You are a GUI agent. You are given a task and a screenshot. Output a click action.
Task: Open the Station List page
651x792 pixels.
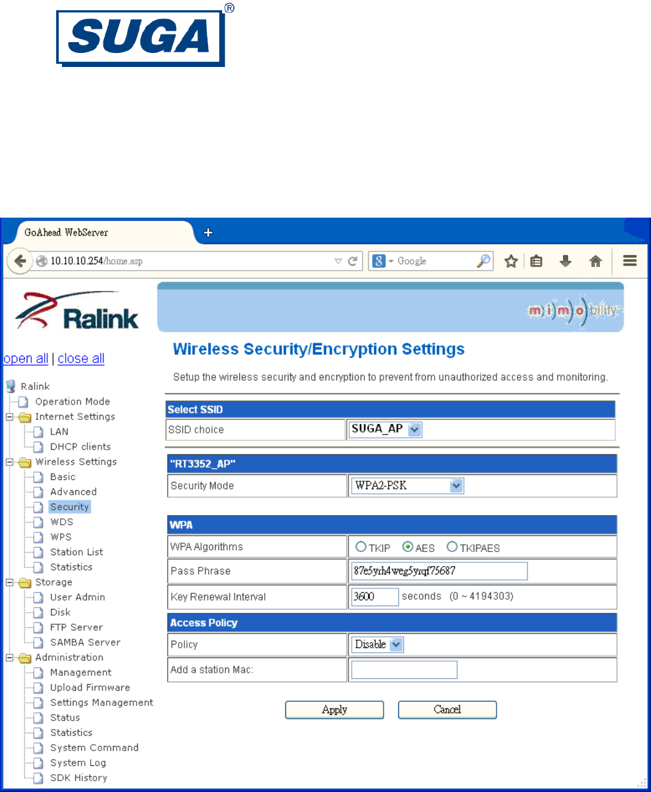77,552
